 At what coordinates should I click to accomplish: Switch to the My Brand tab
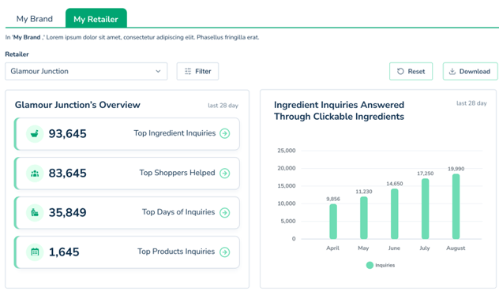click(35, 19)
